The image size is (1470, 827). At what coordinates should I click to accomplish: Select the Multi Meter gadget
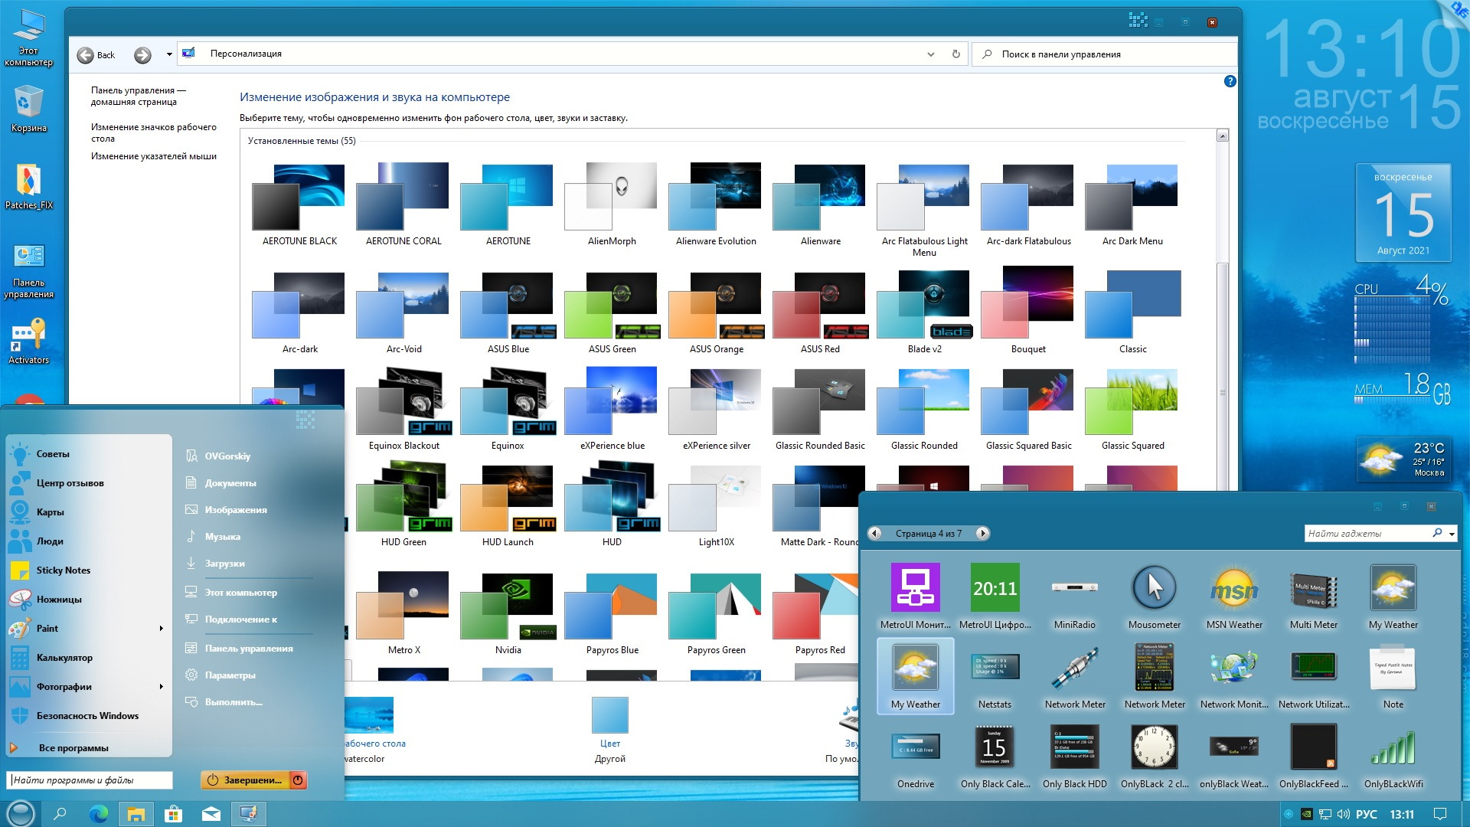[1313, 588]
